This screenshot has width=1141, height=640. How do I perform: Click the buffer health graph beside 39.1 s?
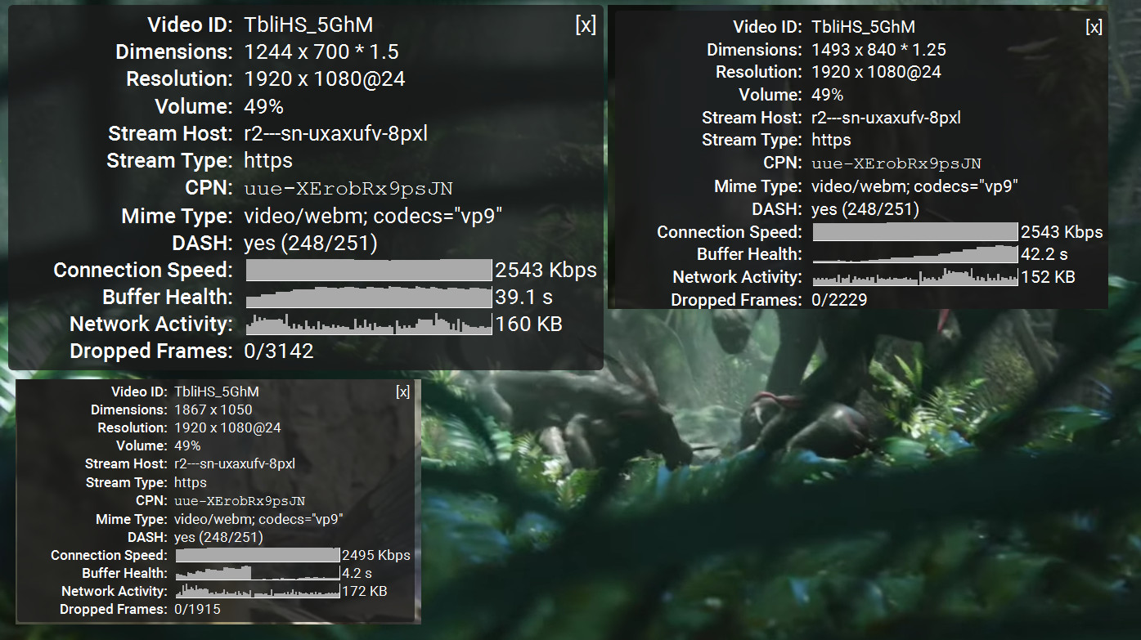369,297
